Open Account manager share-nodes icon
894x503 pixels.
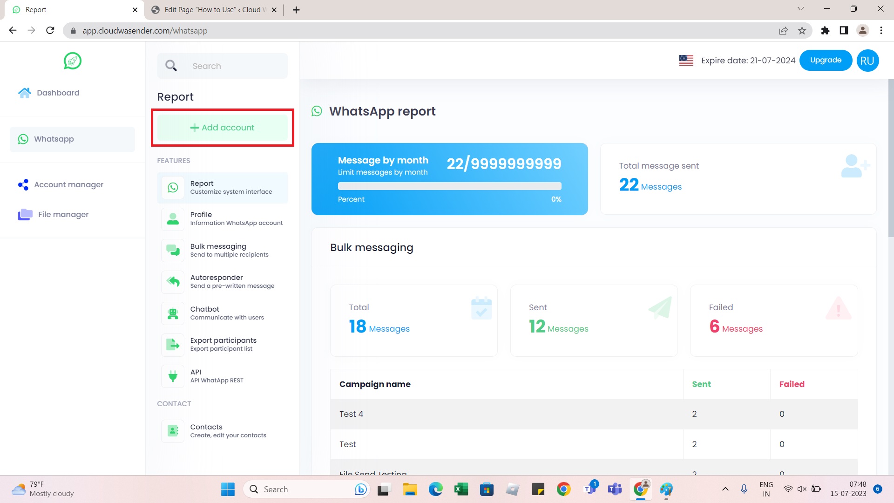[x=23, y=185]
